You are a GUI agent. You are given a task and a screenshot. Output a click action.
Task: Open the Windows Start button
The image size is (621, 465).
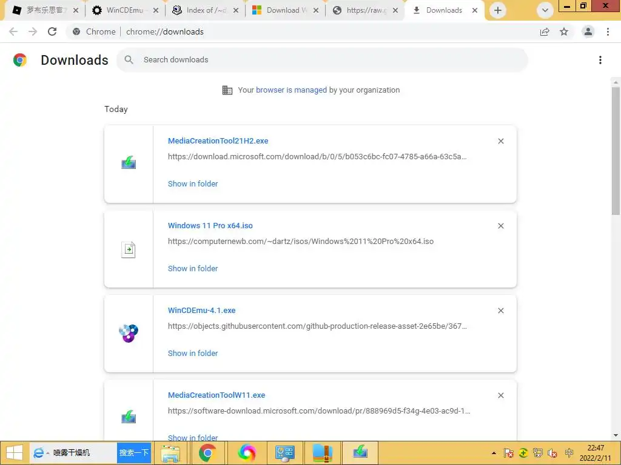15,453
